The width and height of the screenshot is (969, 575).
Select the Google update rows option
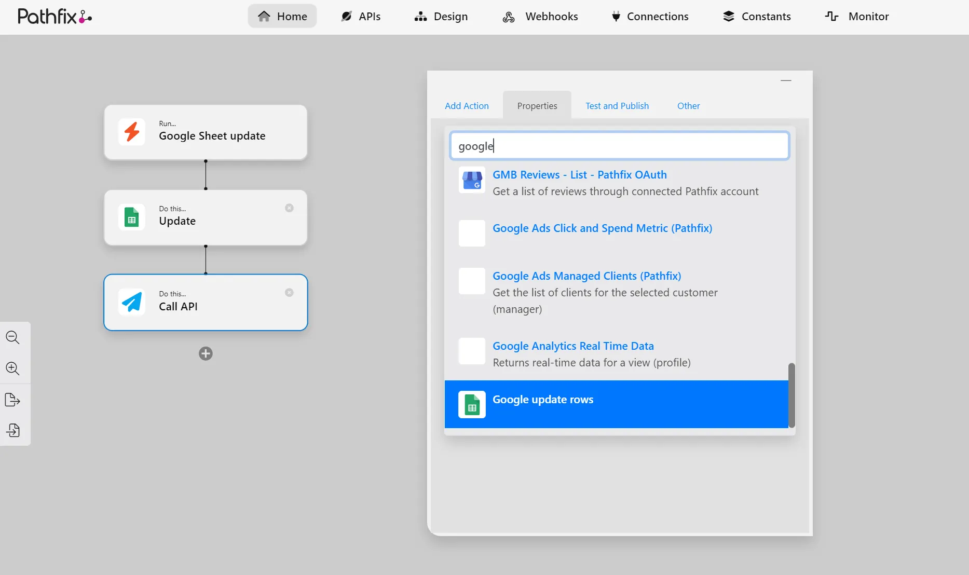(x=617, y=404)
